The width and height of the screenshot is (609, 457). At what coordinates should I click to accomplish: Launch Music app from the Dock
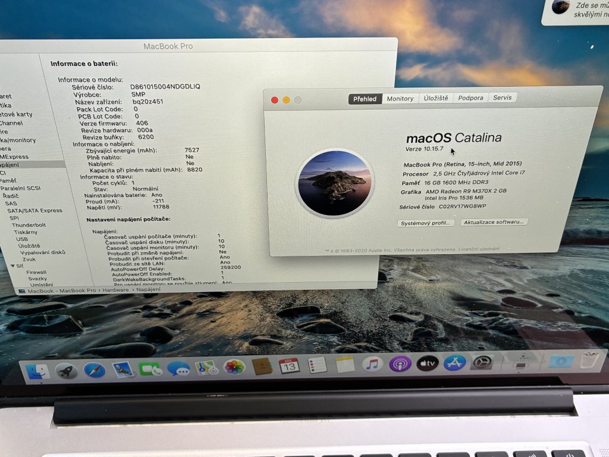(x=372, y=364)
